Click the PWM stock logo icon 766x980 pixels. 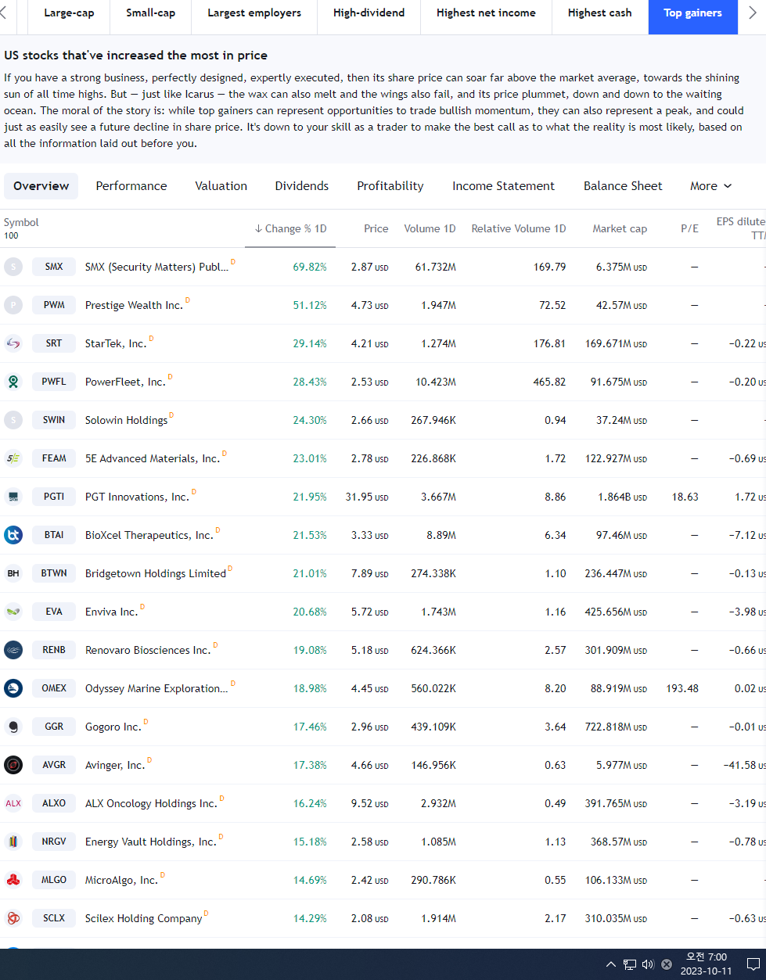coord(13,305)
